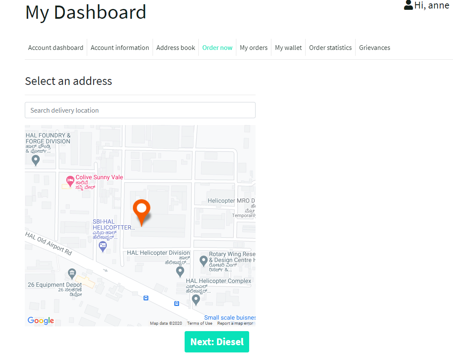The height and width of the screenshot is (355, 453).
Task: Click the HAL Helicopter Division map pin
Action: [x=180, y=272]
